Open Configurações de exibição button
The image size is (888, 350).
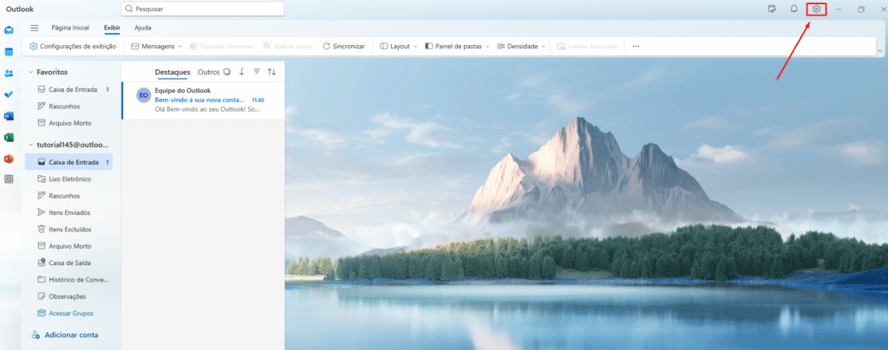coord(74,46)
